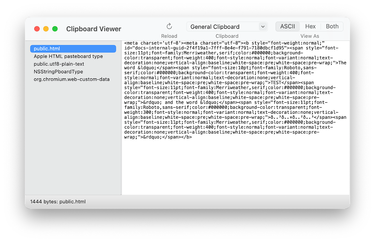Expand the clipboard chooser chevron arrow
Image resolution: width=375 pixels, height=242 pixels.
pyautogui.click(x=263, y=27)
